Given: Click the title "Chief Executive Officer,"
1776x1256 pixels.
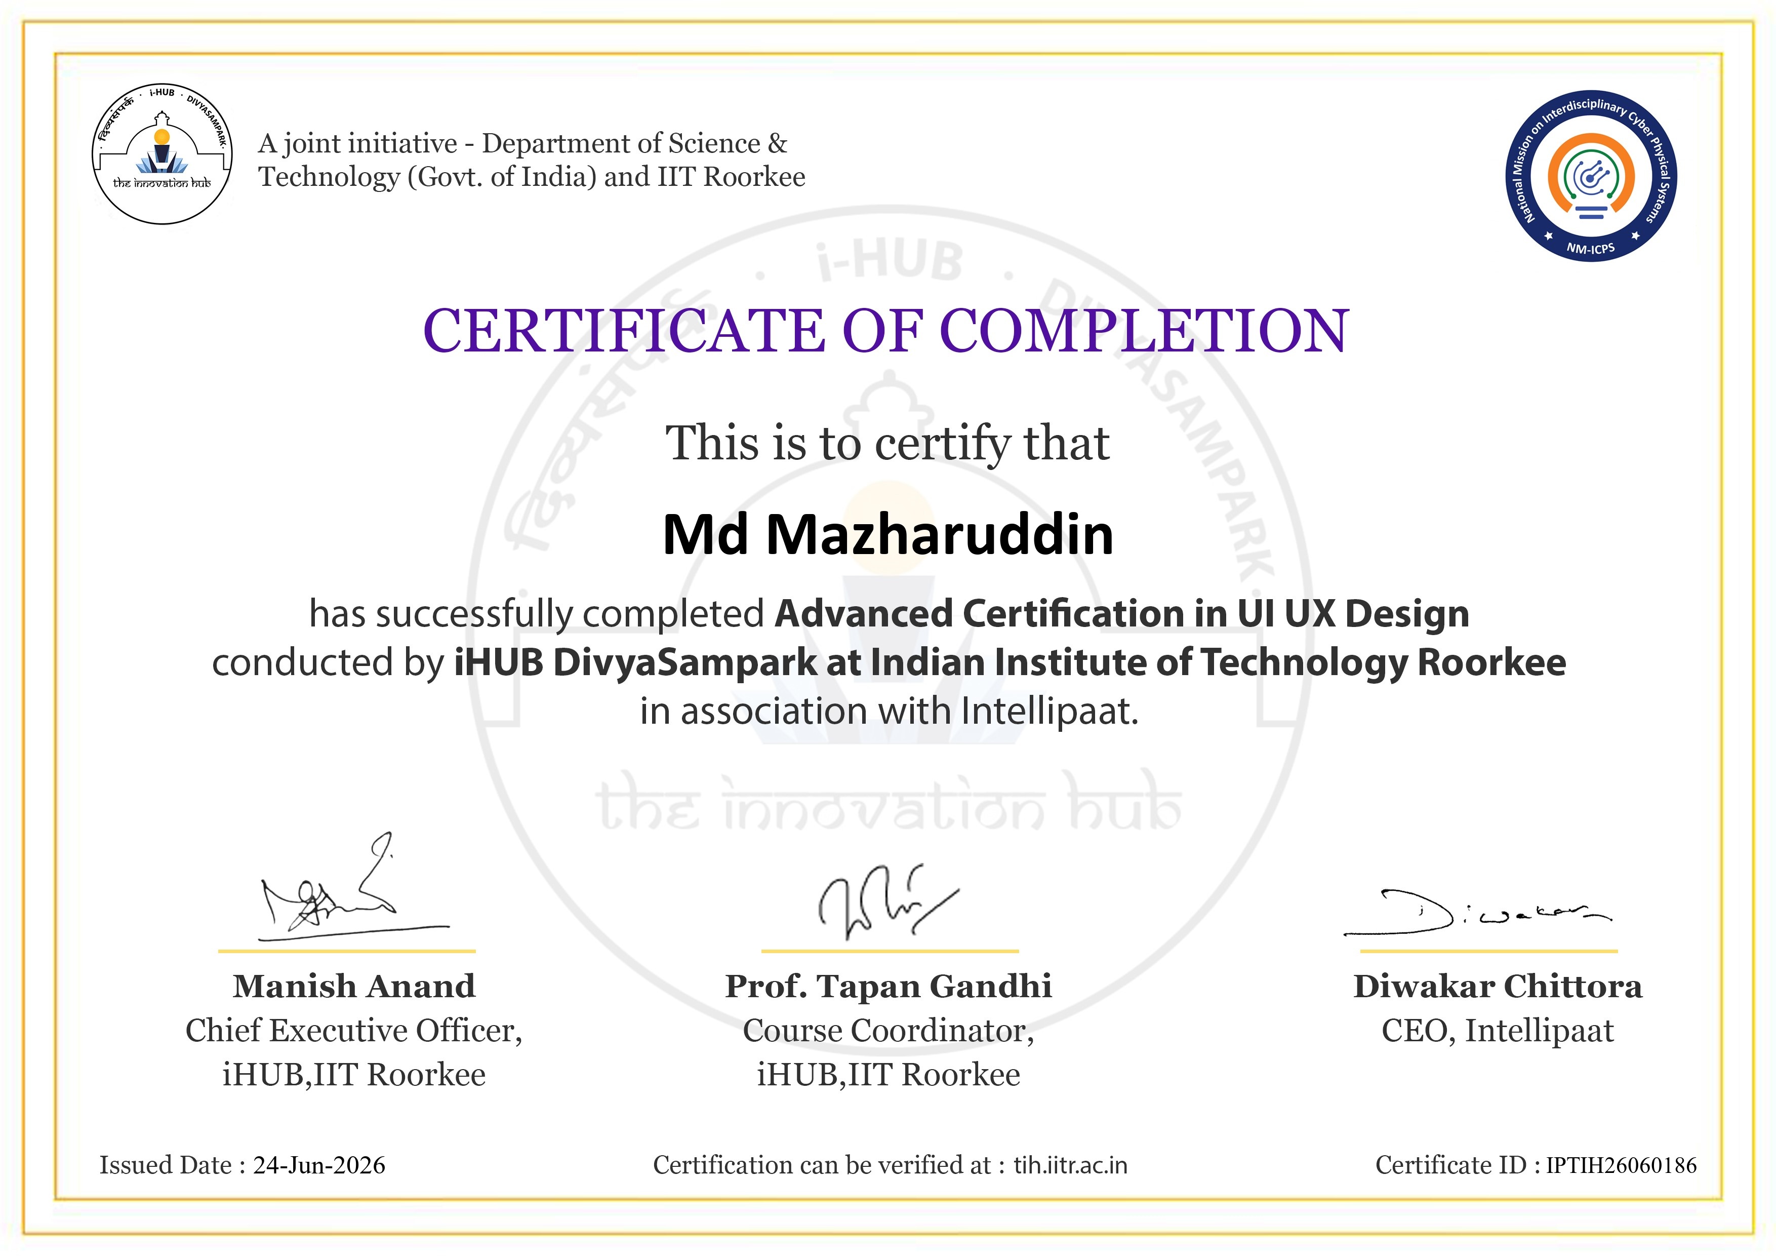Looking at the screenshot, I should (x=354, y=1031).
